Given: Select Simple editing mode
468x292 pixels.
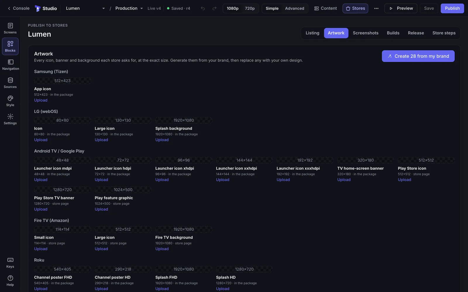Looking at the screenshot, I should [x=272, y=8].
